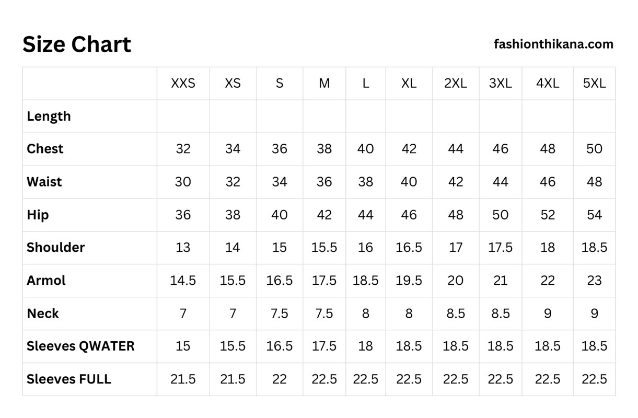This screenshot has width=638, height=418.
Task: Click the M size column header
Action: [x=324, y=83]
